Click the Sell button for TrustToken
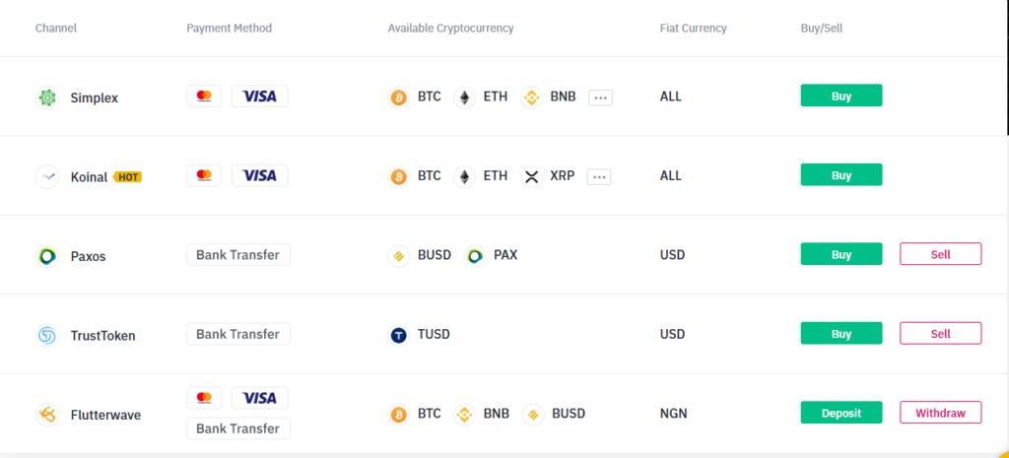The image size is (1009, 458). [x=940, y=334]
